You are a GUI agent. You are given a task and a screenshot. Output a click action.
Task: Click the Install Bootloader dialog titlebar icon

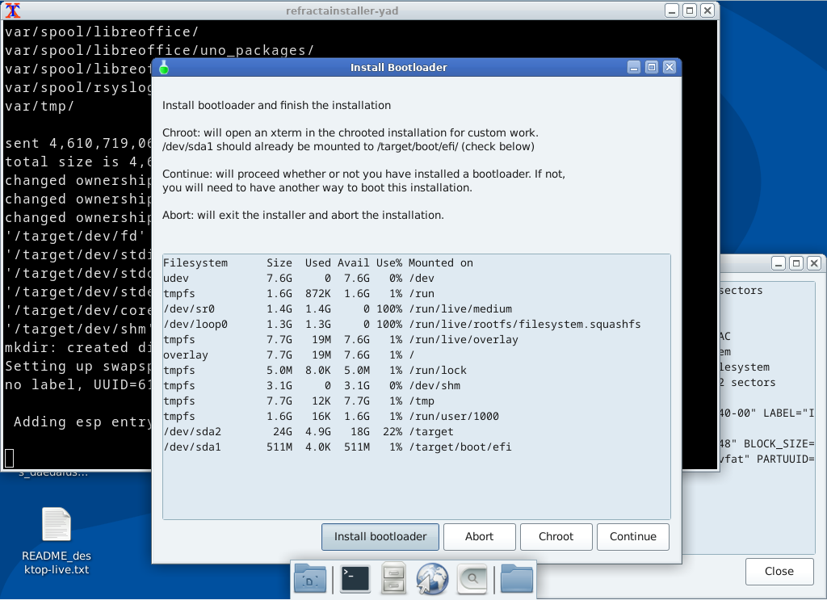click(x=163, y=68)
